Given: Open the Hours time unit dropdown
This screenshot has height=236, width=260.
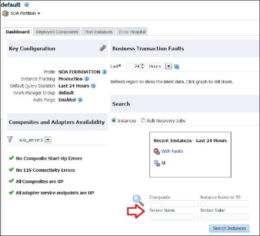Looking at the screenshot, I should [x=168, y=66].
